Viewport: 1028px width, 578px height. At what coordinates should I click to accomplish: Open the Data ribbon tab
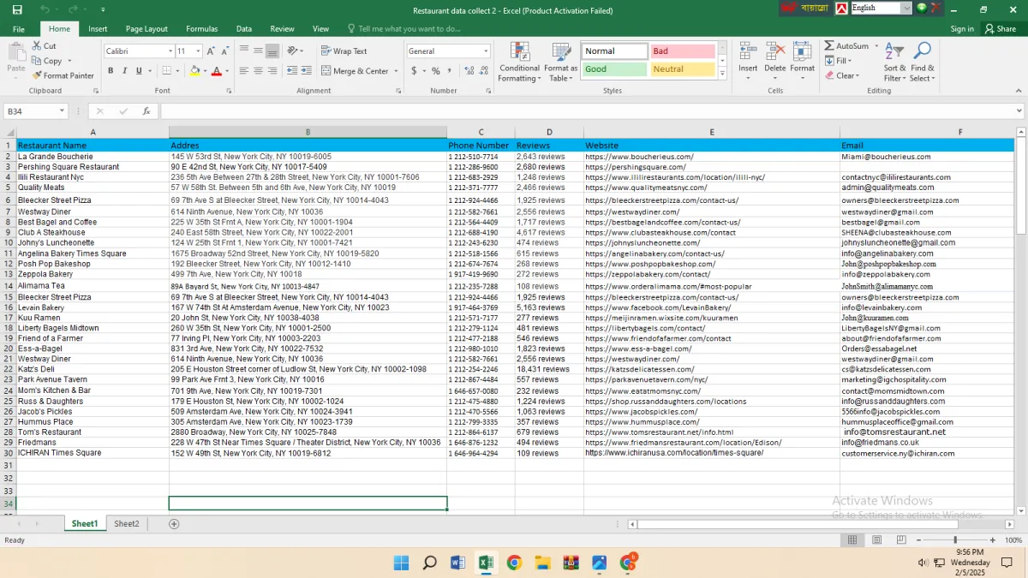(244, 28)
